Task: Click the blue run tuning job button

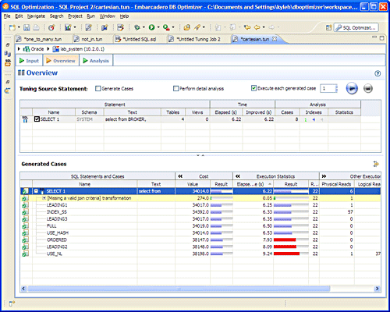Action: point(352,89)
